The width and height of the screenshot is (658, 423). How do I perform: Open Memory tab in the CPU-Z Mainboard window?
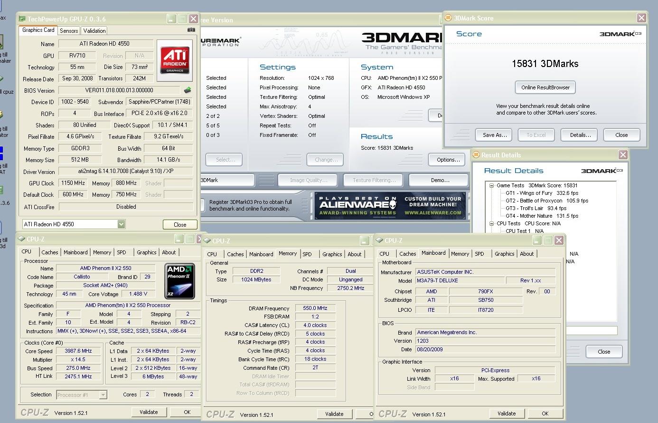coord(460,254)
